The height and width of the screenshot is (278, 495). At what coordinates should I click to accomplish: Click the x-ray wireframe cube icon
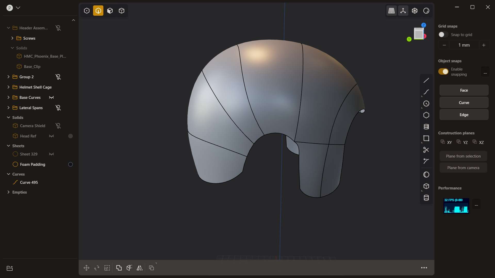coord(415,11)
